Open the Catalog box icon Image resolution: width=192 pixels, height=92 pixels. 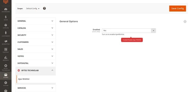point(6,25)
